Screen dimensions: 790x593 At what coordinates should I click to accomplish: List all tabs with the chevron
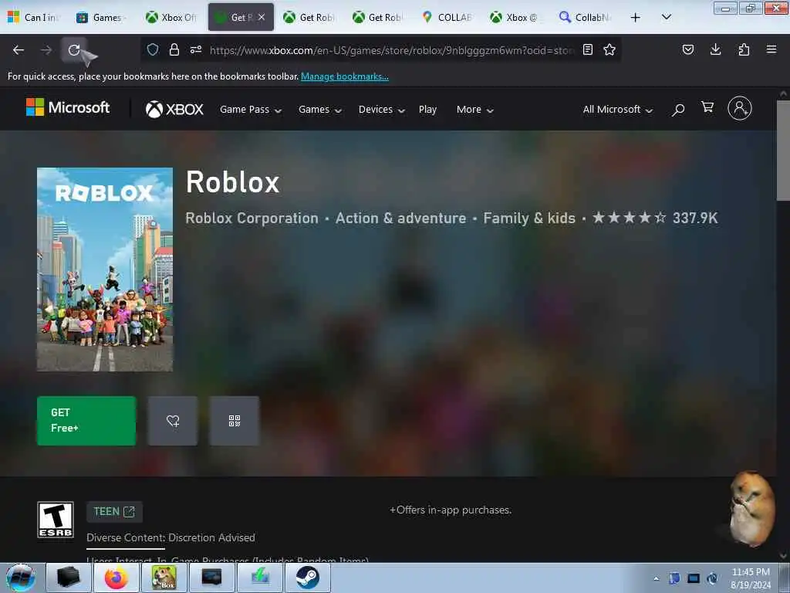tap(666, 17)
